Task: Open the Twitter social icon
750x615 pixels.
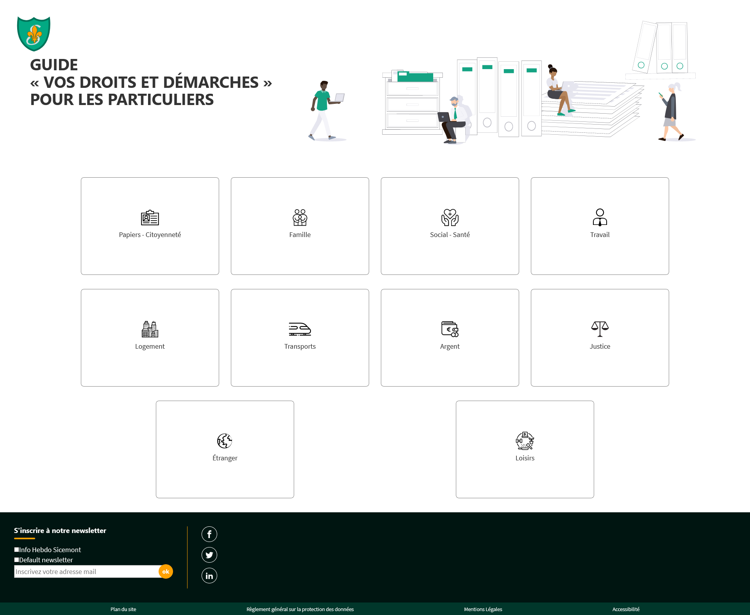Action: click(209, 555)
